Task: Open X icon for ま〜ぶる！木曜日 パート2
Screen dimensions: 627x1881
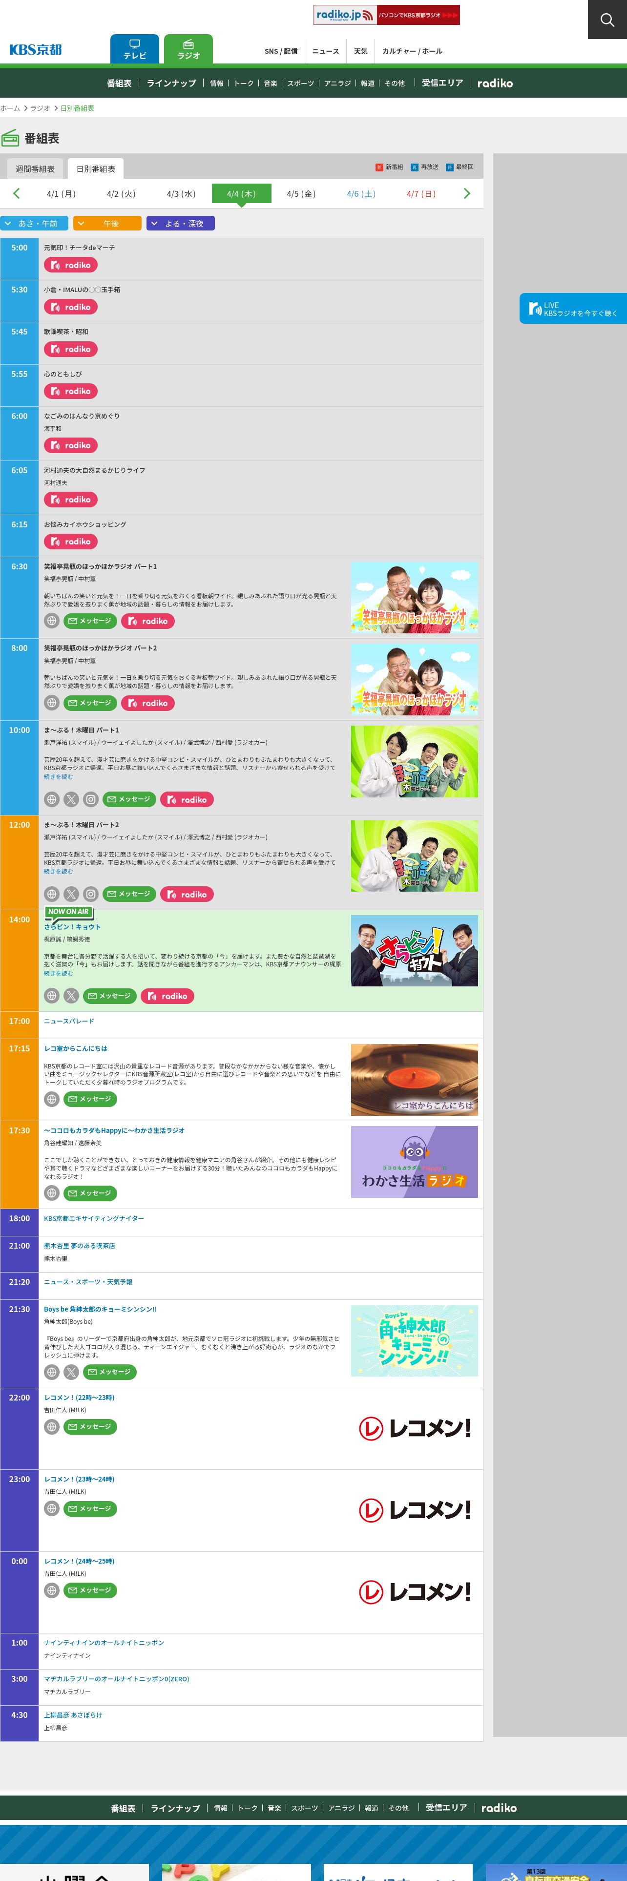Action: pos(71,894)
